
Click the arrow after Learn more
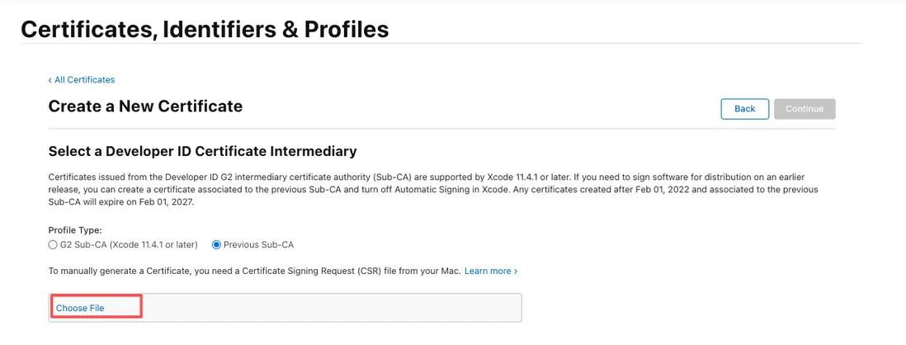point(516,271)
